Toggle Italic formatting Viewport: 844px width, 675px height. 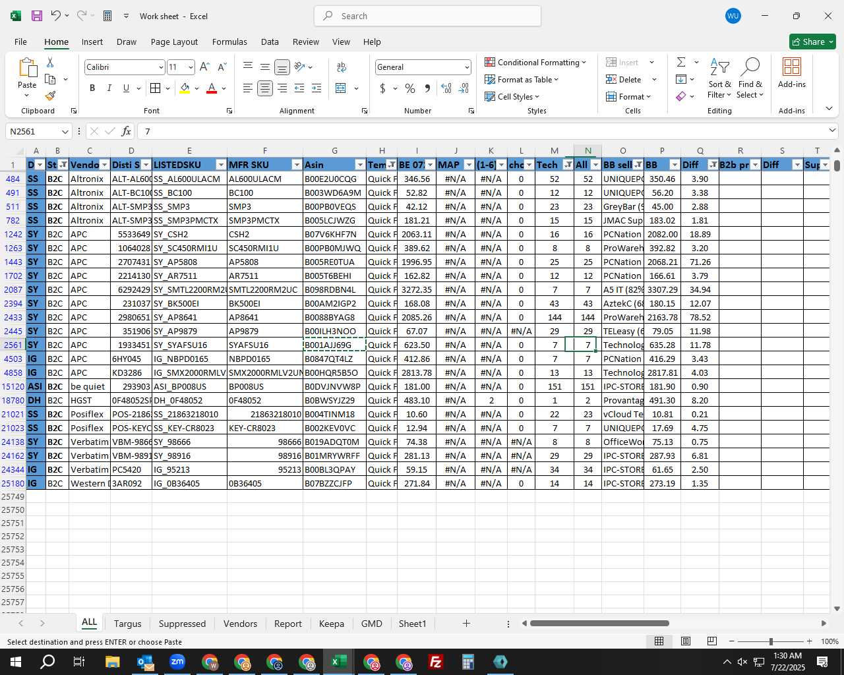click(x=109, y=88)
